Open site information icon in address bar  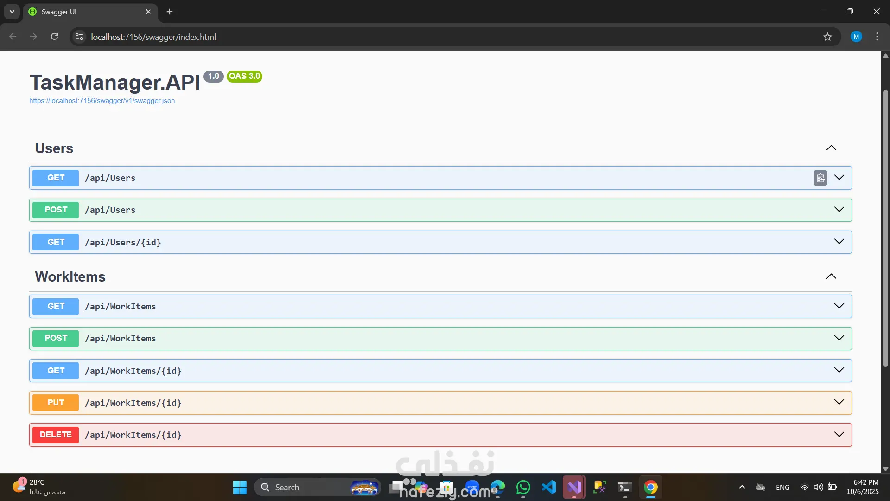(79, 37)
